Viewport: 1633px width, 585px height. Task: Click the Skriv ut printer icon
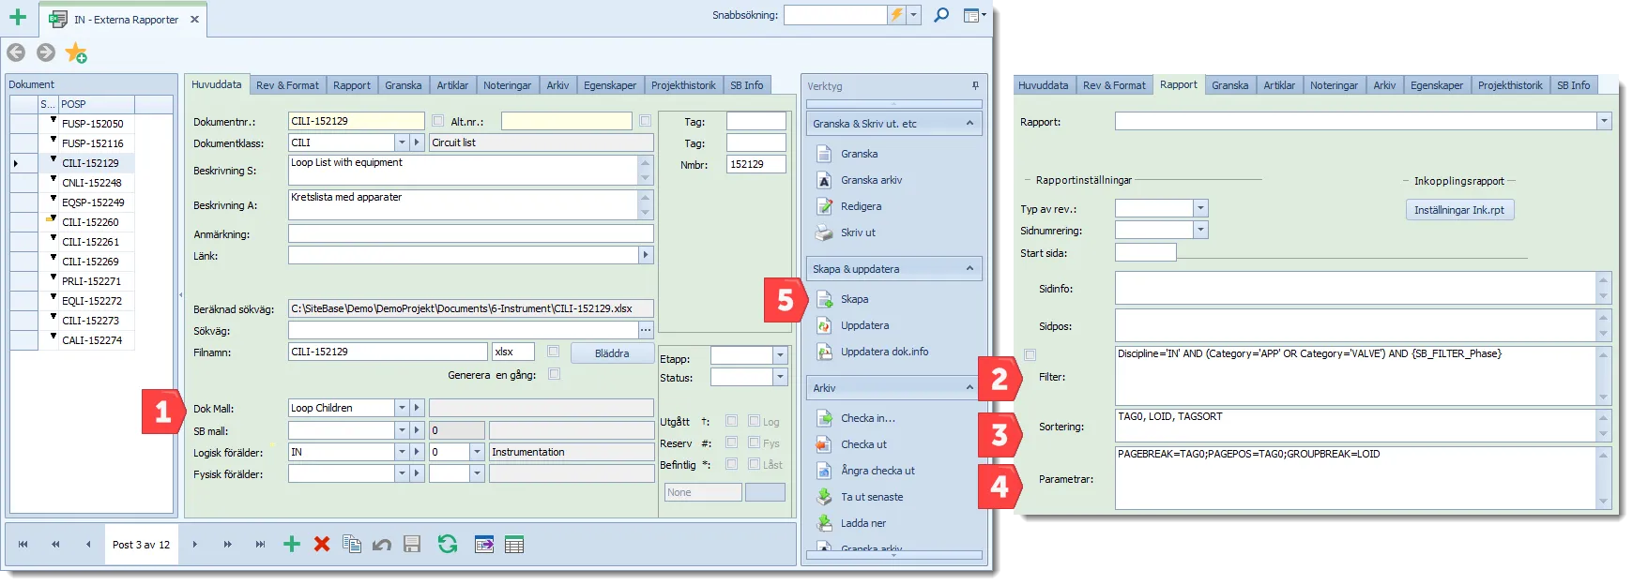tap(824, 232)
